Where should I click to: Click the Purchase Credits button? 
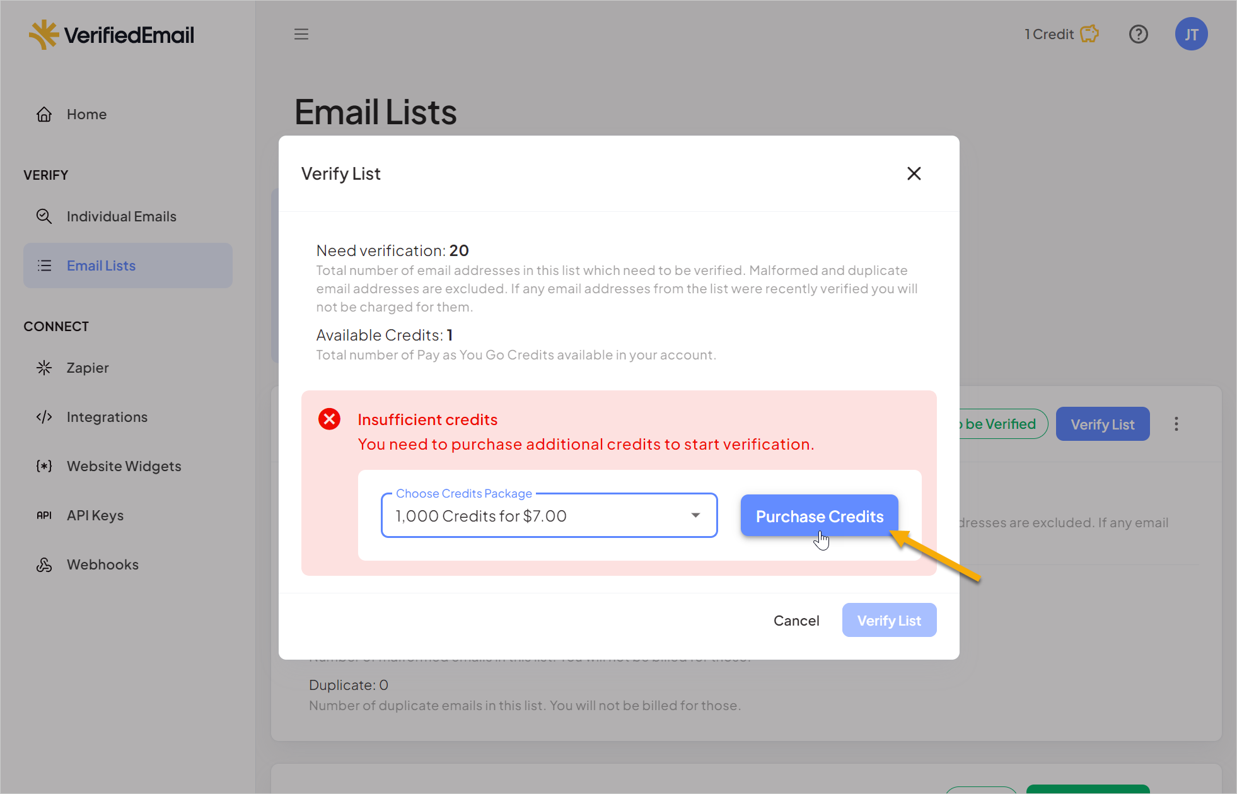[x=818, y=516]
